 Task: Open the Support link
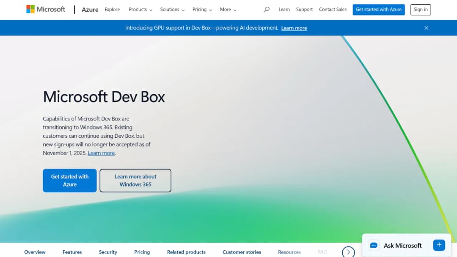(304, 10)
